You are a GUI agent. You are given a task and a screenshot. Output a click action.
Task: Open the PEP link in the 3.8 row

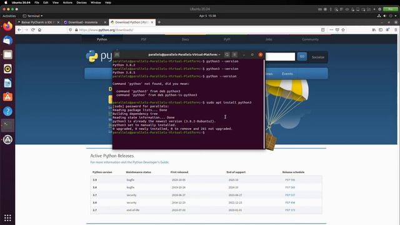[290, 187]
